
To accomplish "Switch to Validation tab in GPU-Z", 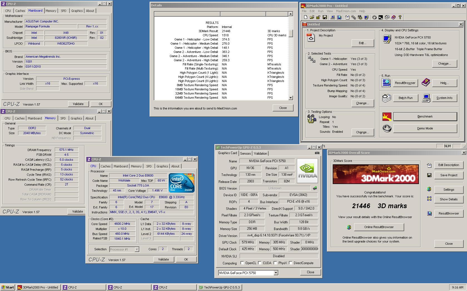I will coord(260,154).
